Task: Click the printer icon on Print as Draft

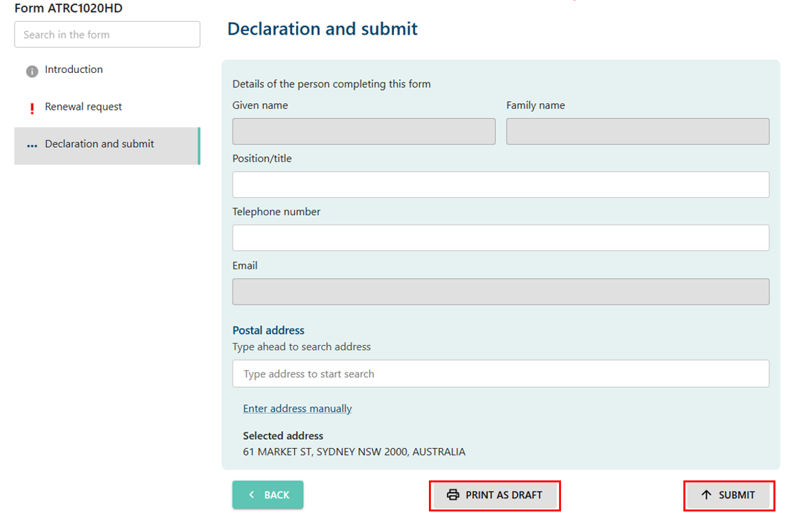Action: pos(453,495)
